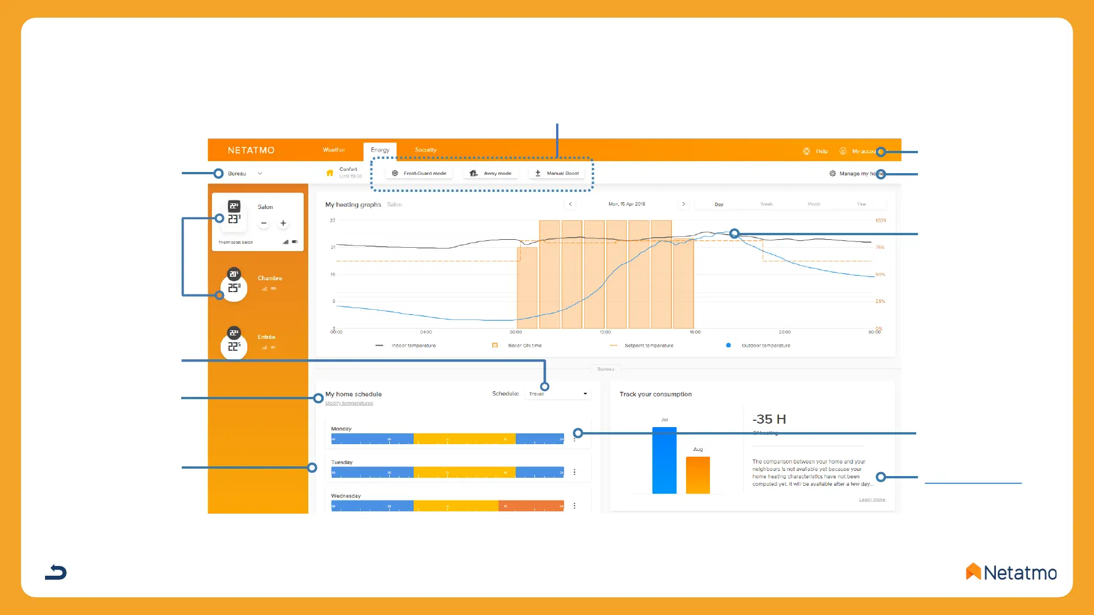This screenshot has height=615, width=1094.
Task: Click the Manage my home gear icon
Action: click(x=832, y=174)
